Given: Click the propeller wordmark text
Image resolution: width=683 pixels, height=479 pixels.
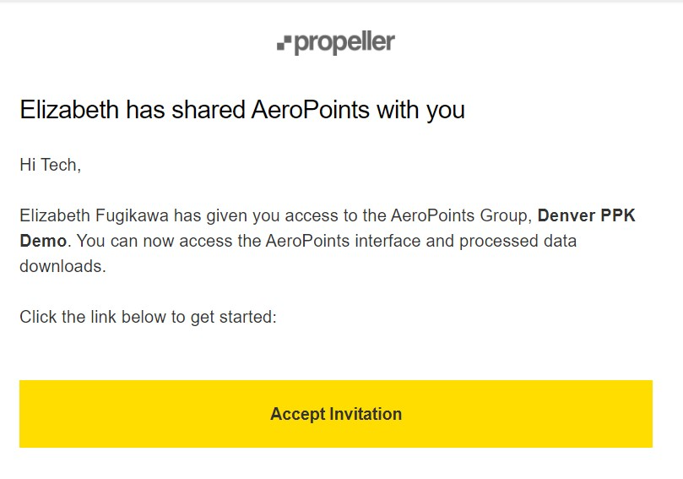Looking at the screenshot, I should coord(344,42).
